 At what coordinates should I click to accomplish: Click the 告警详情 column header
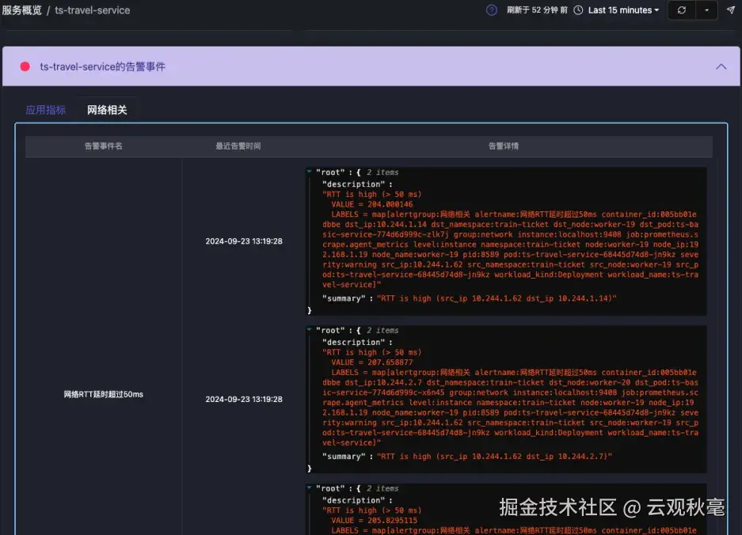[504, 146]
